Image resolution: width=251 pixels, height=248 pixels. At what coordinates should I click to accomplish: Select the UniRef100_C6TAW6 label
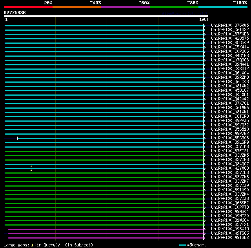click(x=230, y=108)
